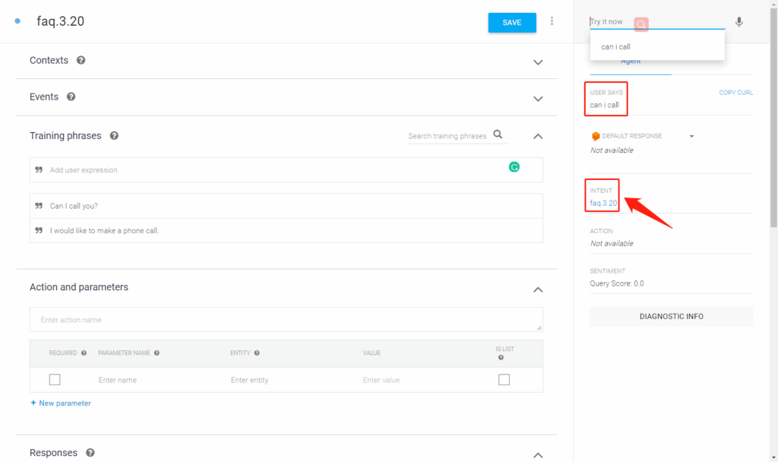Click the Copy Curl link
The height and width of the screenshot is (462, 778).
(735, 93)
